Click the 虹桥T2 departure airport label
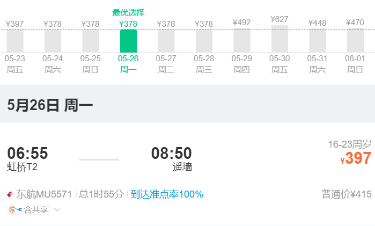The image size is (375, 226). coord(22,167)
